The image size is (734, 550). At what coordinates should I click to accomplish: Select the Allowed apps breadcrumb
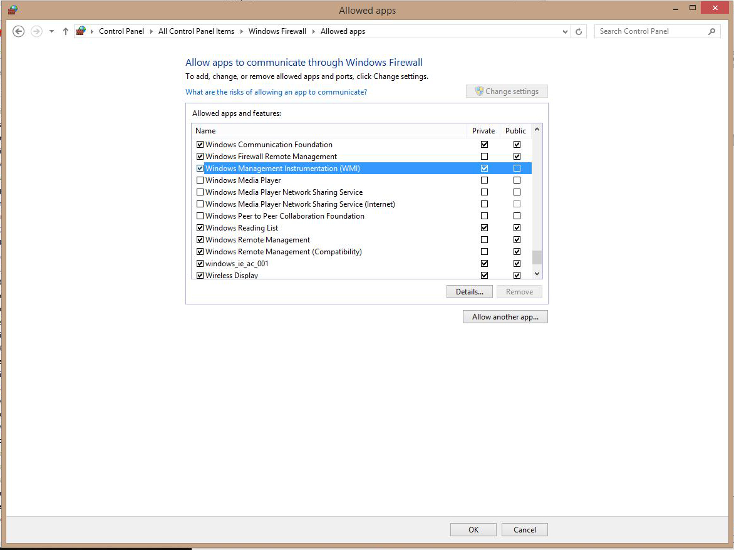(x=343, y=31)
